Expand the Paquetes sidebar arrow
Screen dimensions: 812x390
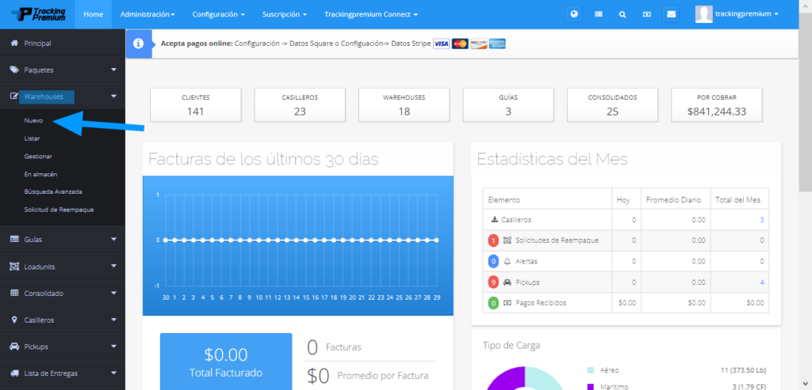pyautogui.click(x=114, y=69)
